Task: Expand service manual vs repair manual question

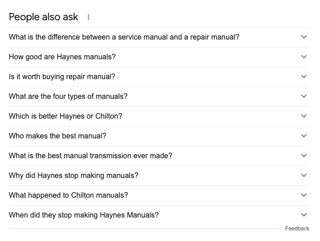Action: 303,37
